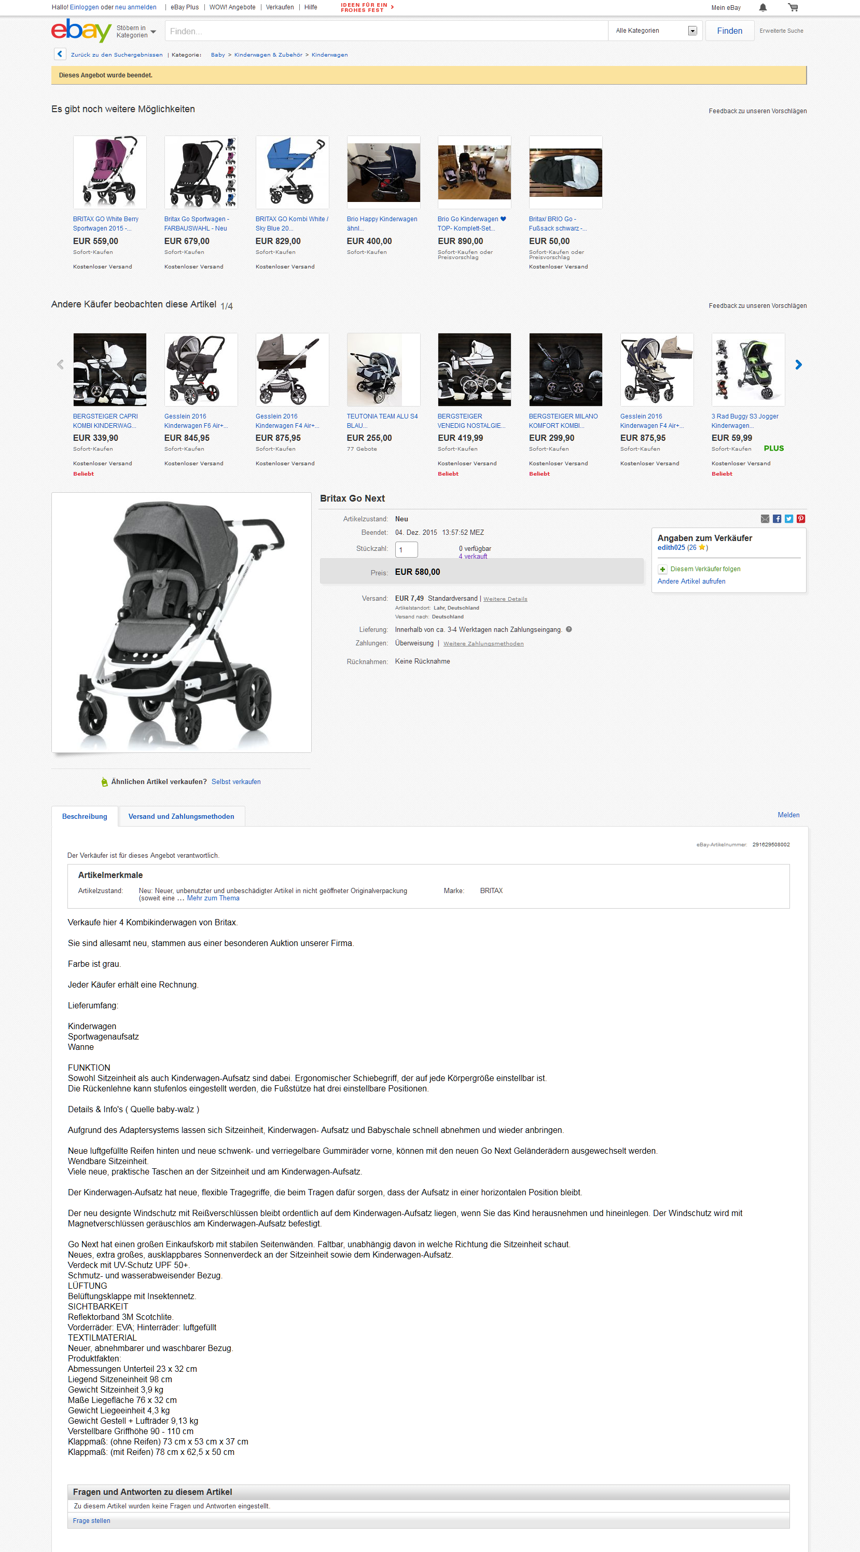
Task: Share listing via email icon
Action: [765, 519]
